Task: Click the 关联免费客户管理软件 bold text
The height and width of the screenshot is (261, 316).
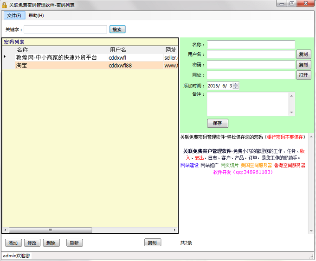Action: [207, 151]
